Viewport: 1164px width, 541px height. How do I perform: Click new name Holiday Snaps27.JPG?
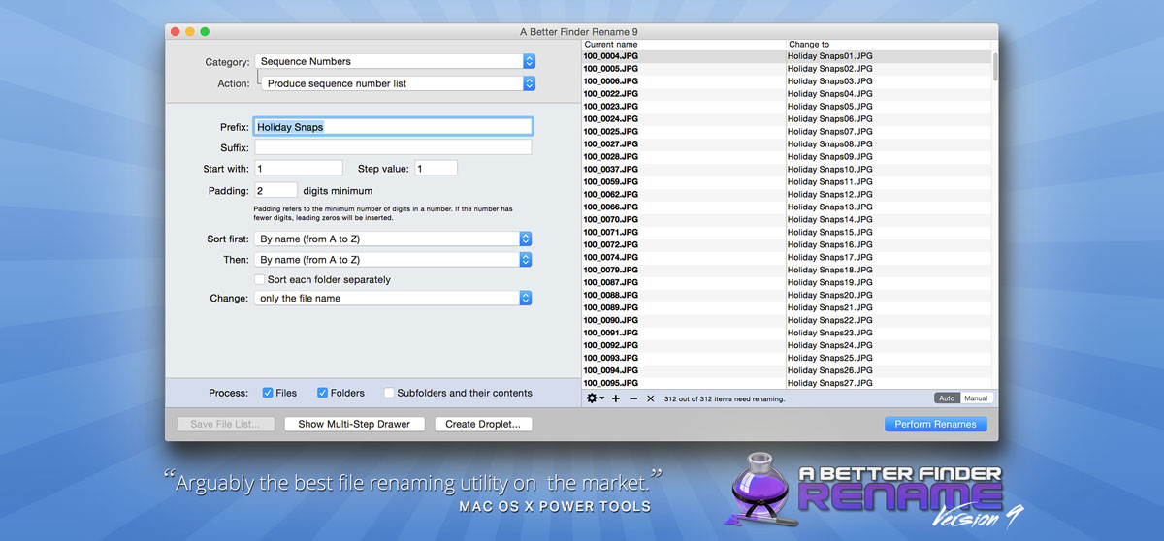pos(830,384)
